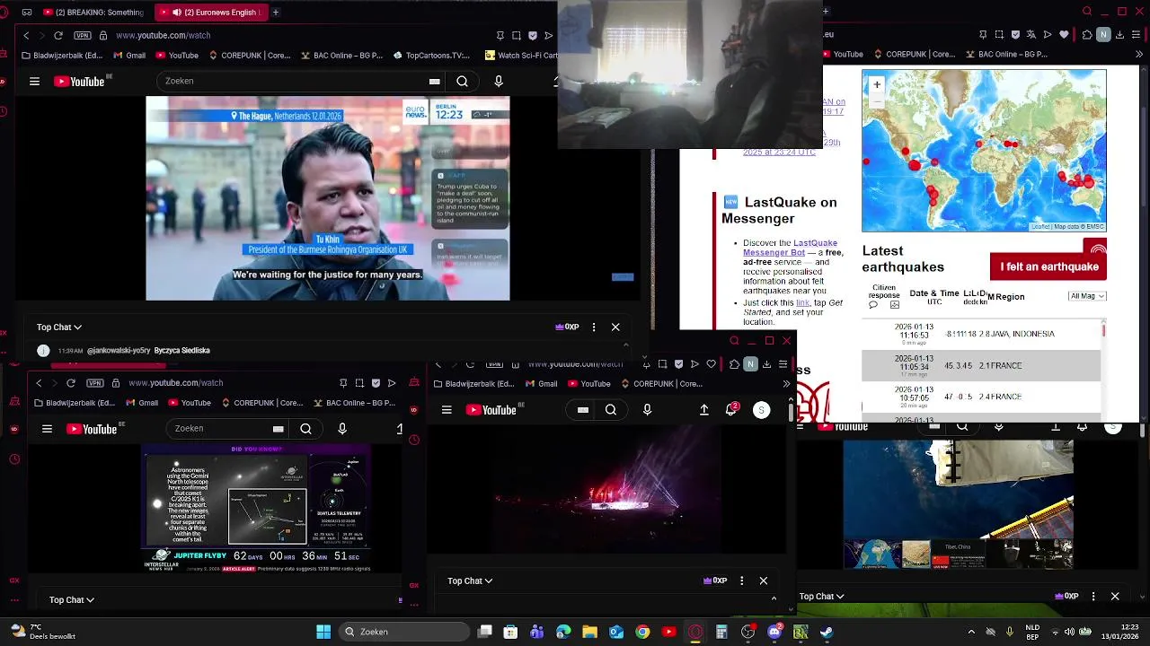Open downloads icon in earthquake browser window

(x=1119, y=35)
